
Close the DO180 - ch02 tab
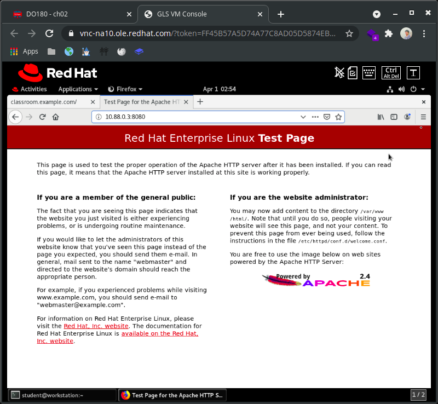129,14
